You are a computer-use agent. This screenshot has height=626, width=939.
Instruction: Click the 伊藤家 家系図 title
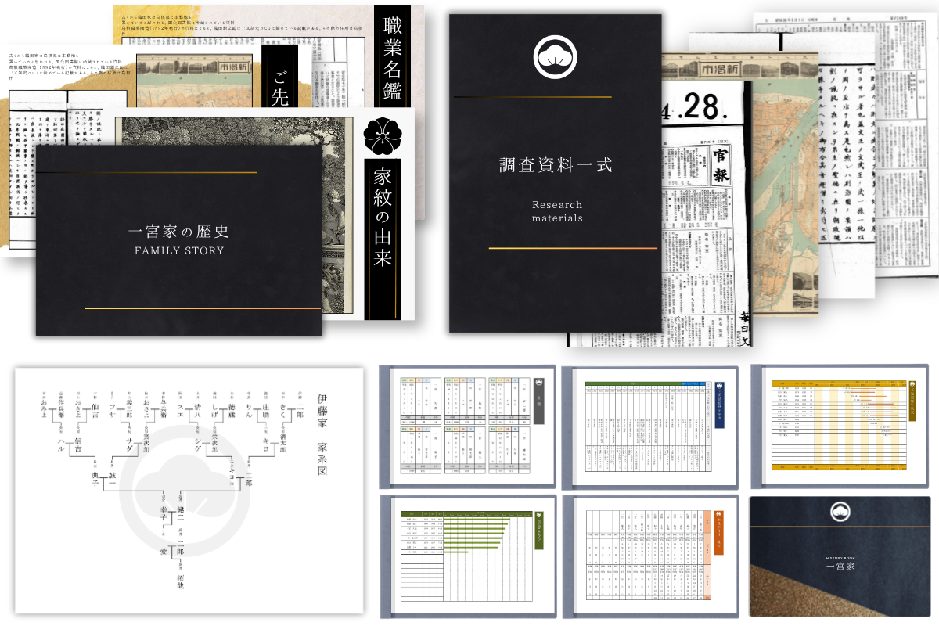click(322, 434)
